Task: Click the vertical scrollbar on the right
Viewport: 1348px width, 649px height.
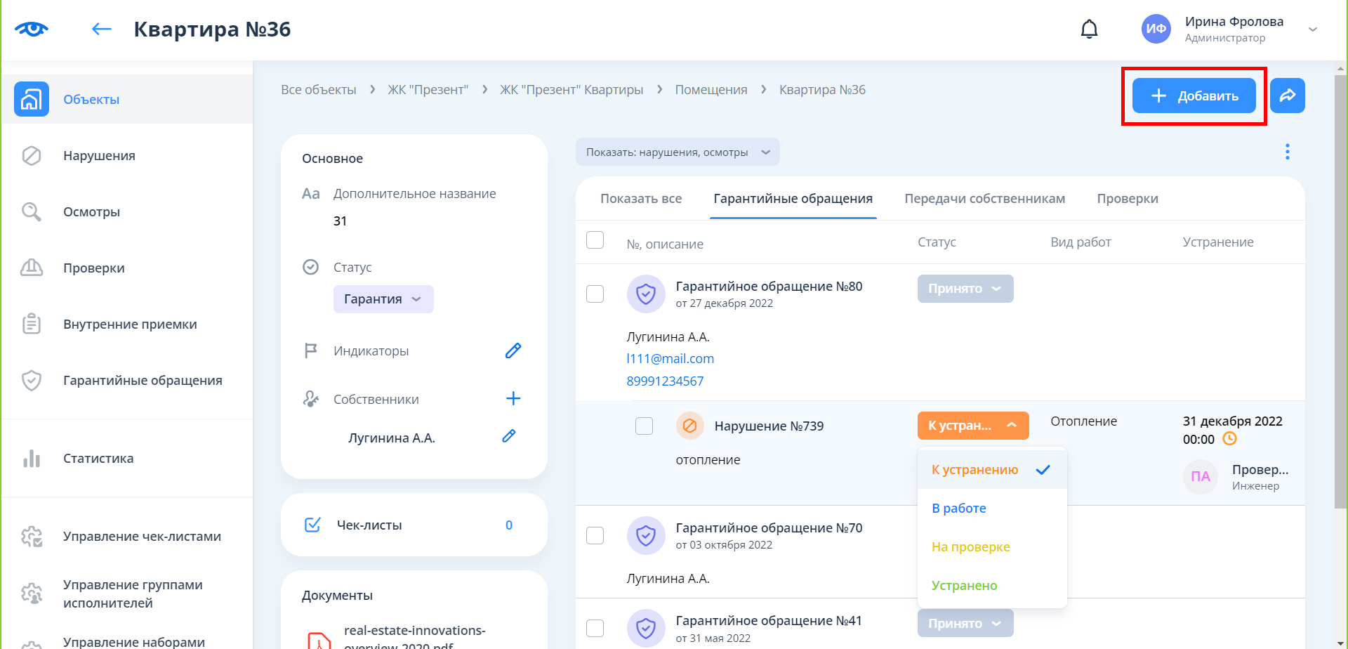Action: point(1340,281)
